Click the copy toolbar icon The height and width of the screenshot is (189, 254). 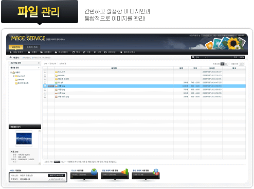(74, 52)
